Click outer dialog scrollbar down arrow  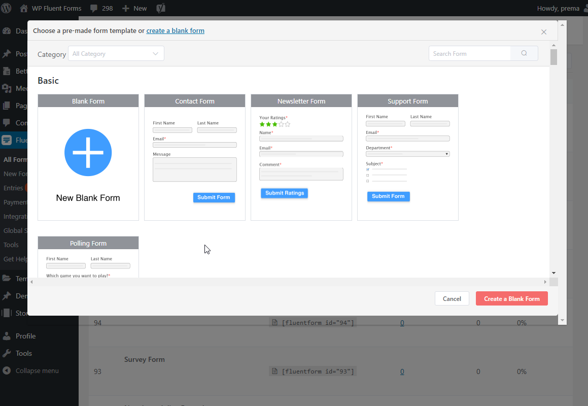pos(562,320)
